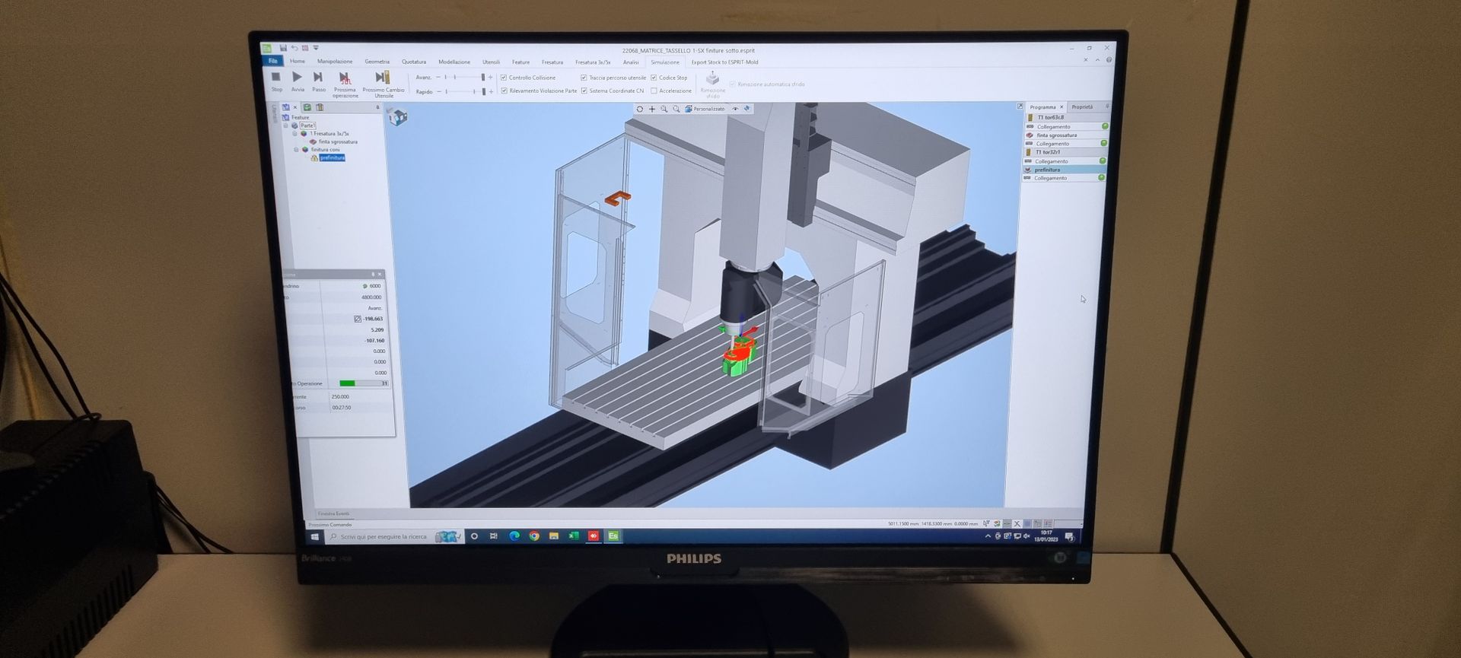
Task: Click the Rapido speed slider handle
Action: (483, 92)
